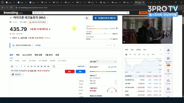Select the 1H chart interval
The width and height of the screenshot is (184, 103).
(x=35, y=66)
